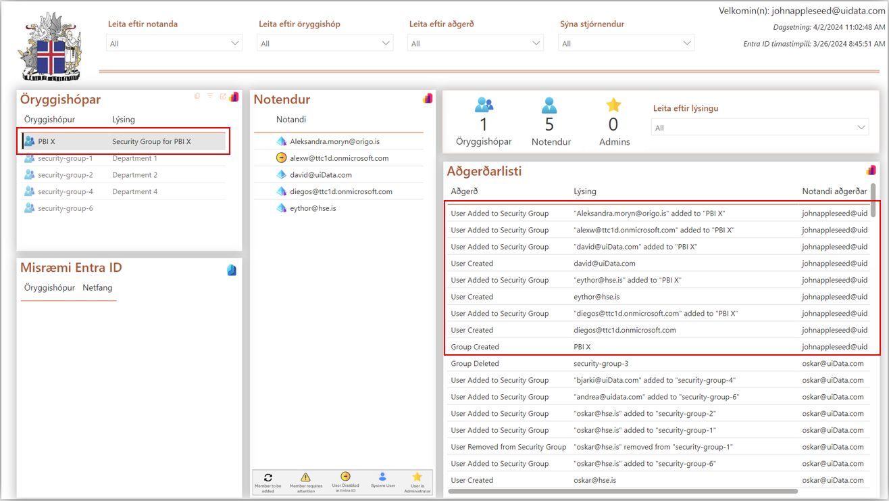Click the Admins star icon card
Viewport: 889px width, 501px height.
click(613, 105)
